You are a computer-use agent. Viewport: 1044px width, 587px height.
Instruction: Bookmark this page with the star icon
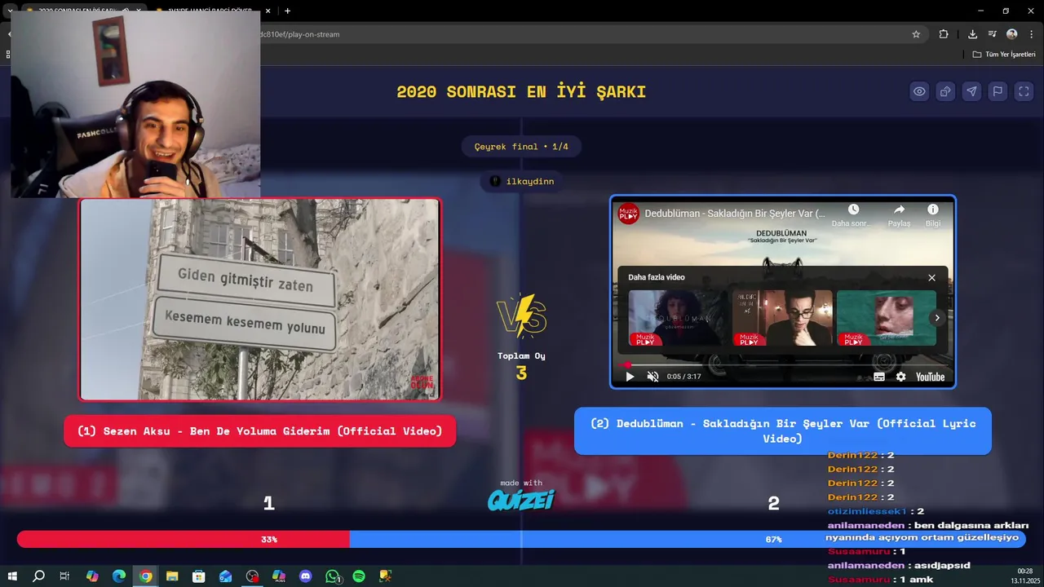pos(916,34)
